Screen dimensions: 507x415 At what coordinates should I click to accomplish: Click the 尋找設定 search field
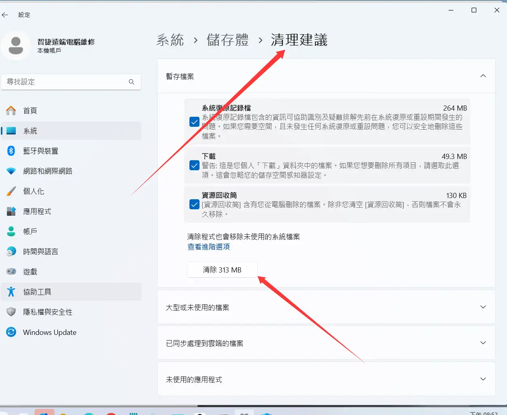pos(71,82)
